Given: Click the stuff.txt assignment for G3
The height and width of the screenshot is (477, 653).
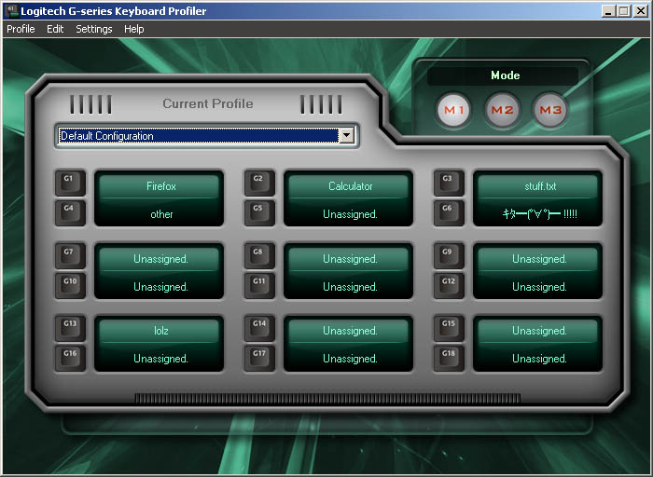Looking at the screenshot, I should coord(537,185).
